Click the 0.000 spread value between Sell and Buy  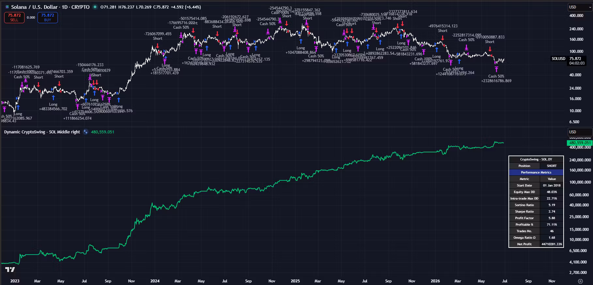31,18
